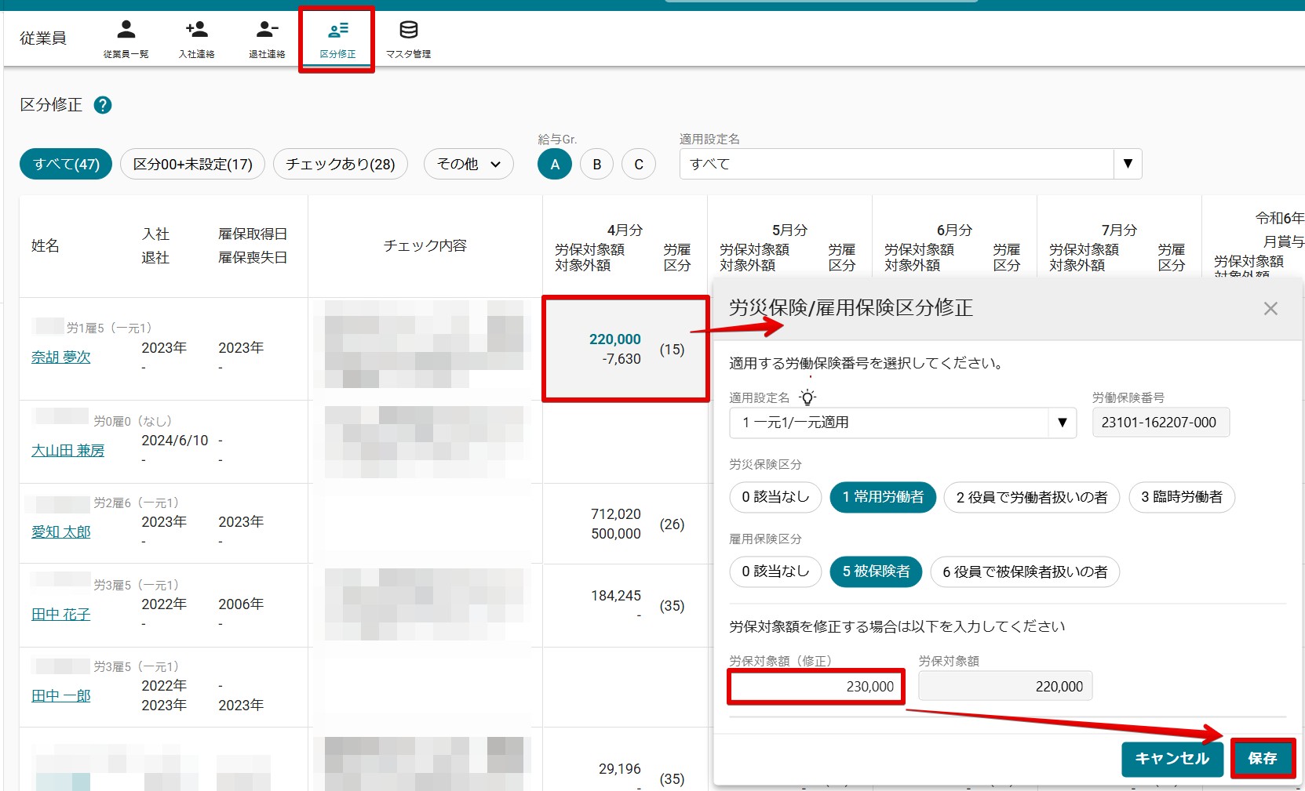The width and height of the screenshot is (1305, 791).
Task: Filter by 区分00+未設定(17)
Action: 192,164
